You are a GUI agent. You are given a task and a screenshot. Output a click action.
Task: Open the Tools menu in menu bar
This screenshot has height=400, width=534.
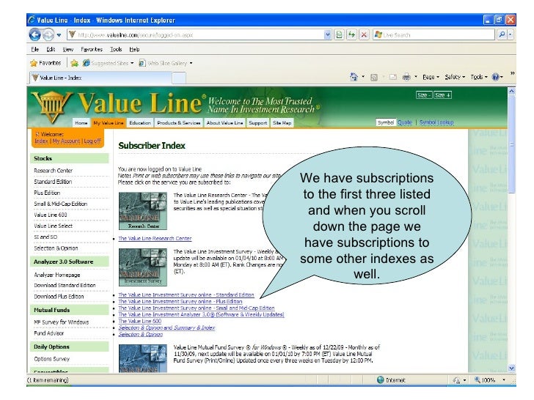tap(116, 49)
